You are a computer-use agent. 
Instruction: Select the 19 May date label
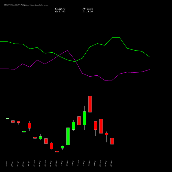pos(95,163)
